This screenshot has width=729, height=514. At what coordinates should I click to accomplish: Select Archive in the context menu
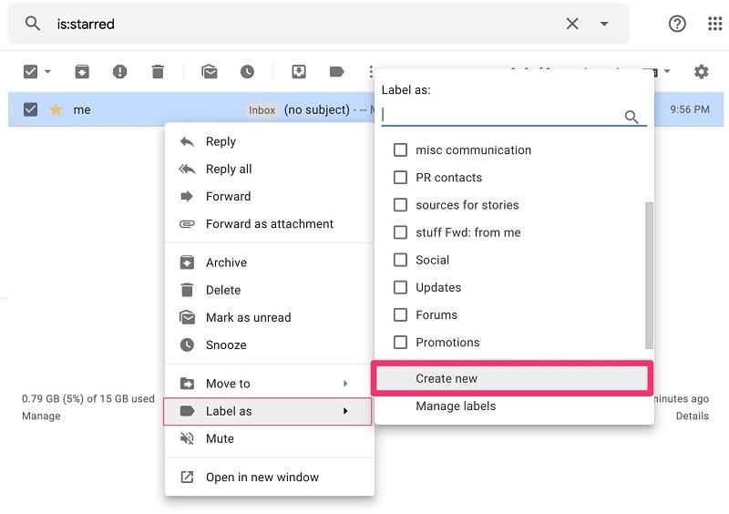click(270, 262)
